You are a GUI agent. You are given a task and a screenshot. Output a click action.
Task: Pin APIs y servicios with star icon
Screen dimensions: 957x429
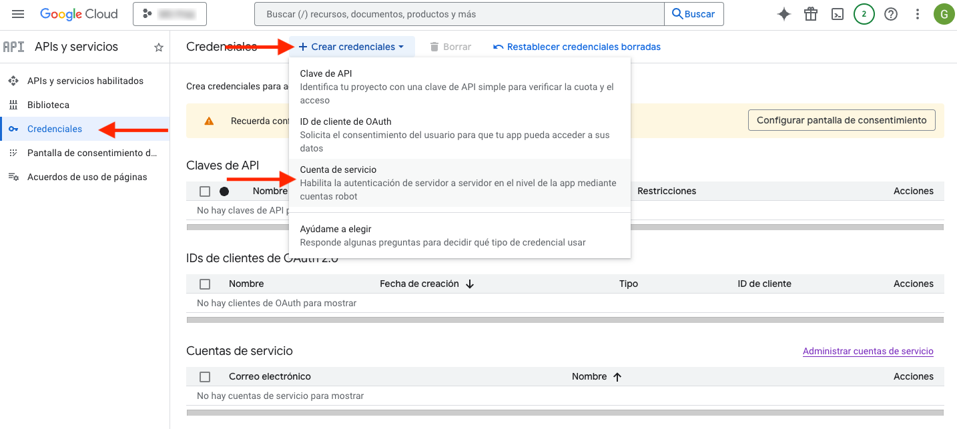click(x=159, y=47)
